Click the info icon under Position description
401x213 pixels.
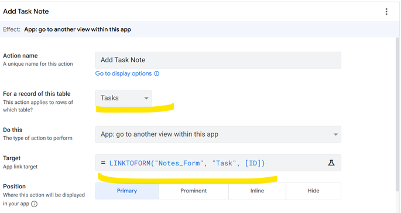click(x=34, y=204)
